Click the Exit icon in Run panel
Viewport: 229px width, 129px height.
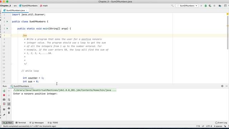4,104
